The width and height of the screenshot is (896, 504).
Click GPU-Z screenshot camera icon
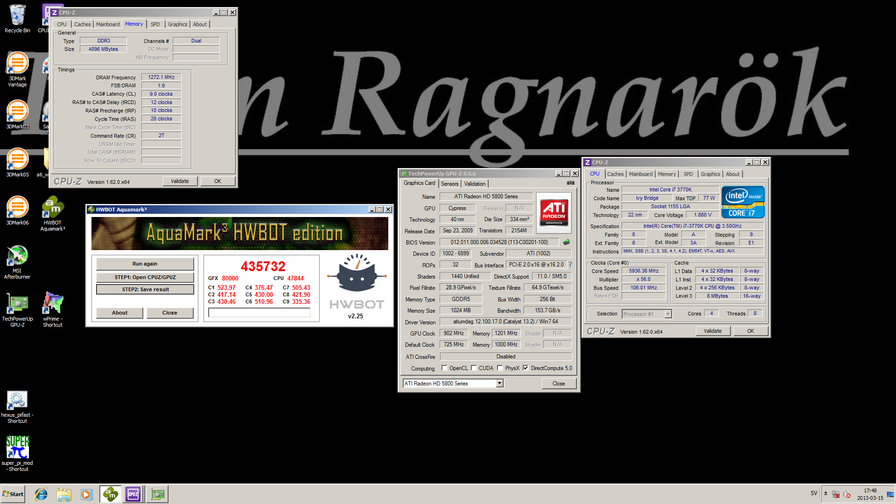570,183
